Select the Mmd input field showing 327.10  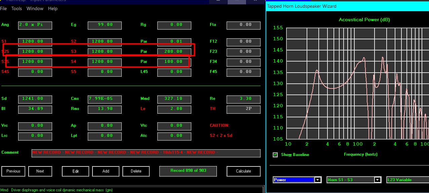(174, 99)
